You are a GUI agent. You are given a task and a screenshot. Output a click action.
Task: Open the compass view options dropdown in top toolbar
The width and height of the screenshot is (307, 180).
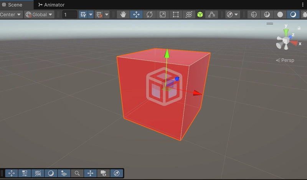[x=233, y=15]
